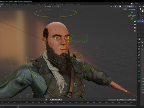144x108 pixels.
Task: Switch to wireframe viewport shading
Action: coord(127,7)
